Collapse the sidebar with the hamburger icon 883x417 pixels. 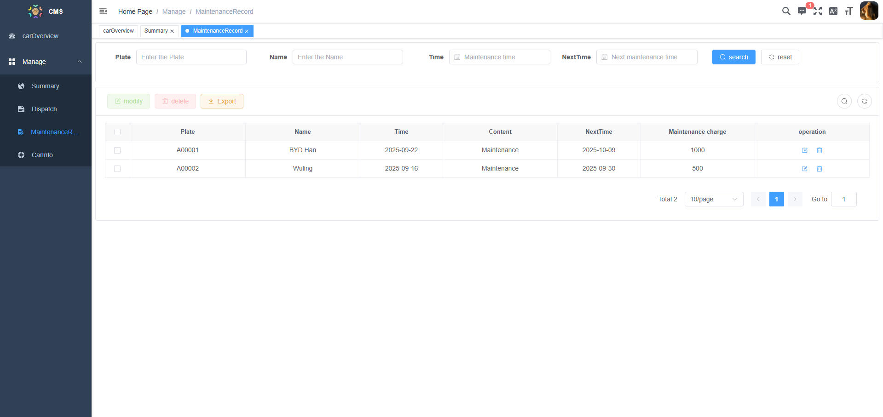[103, 11]
